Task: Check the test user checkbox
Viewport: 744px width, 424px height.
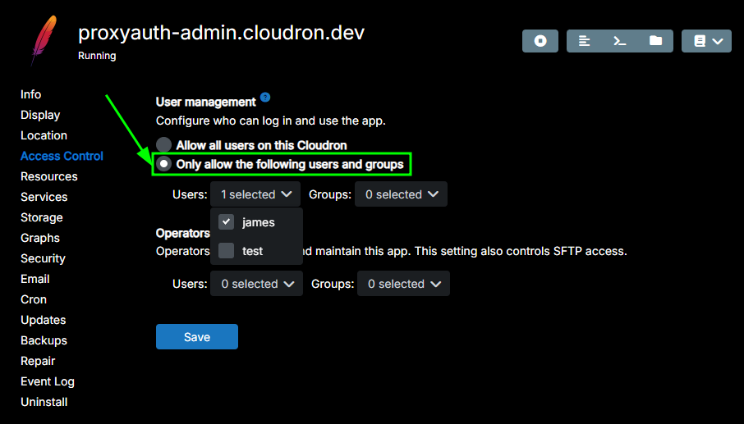Action: pyautogui.click(x=227, y=251)
